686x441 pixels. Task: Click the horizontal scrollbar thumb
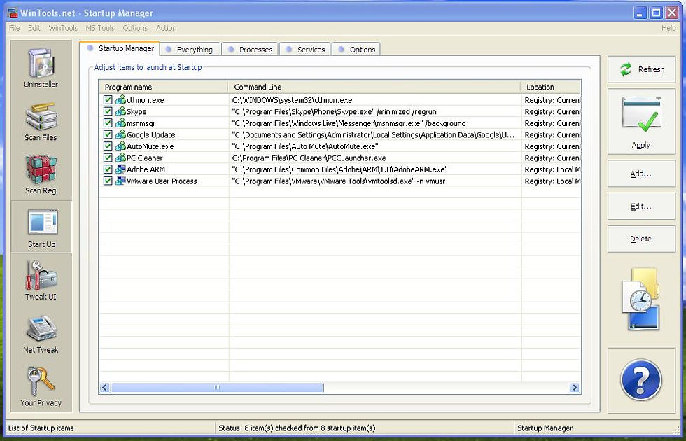[218, 388]
